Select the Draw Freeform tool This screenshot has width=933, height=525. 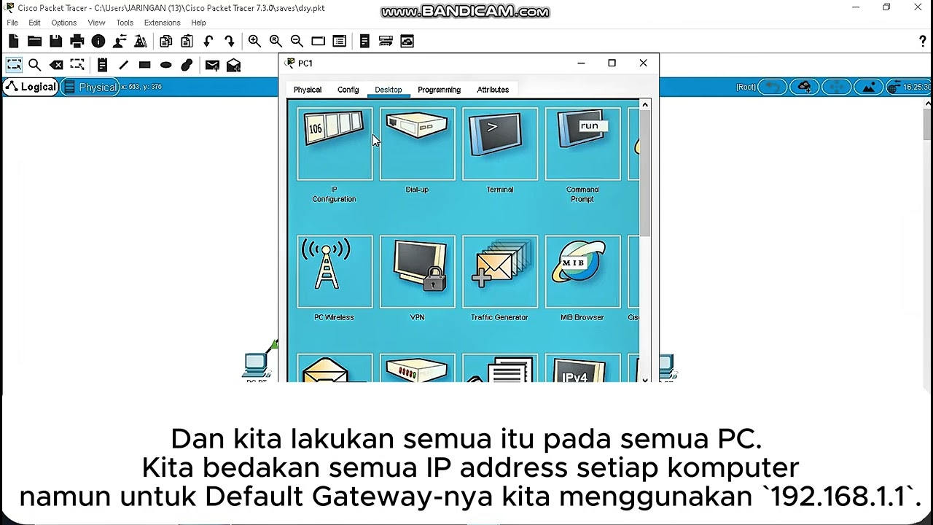click(187, 65)
